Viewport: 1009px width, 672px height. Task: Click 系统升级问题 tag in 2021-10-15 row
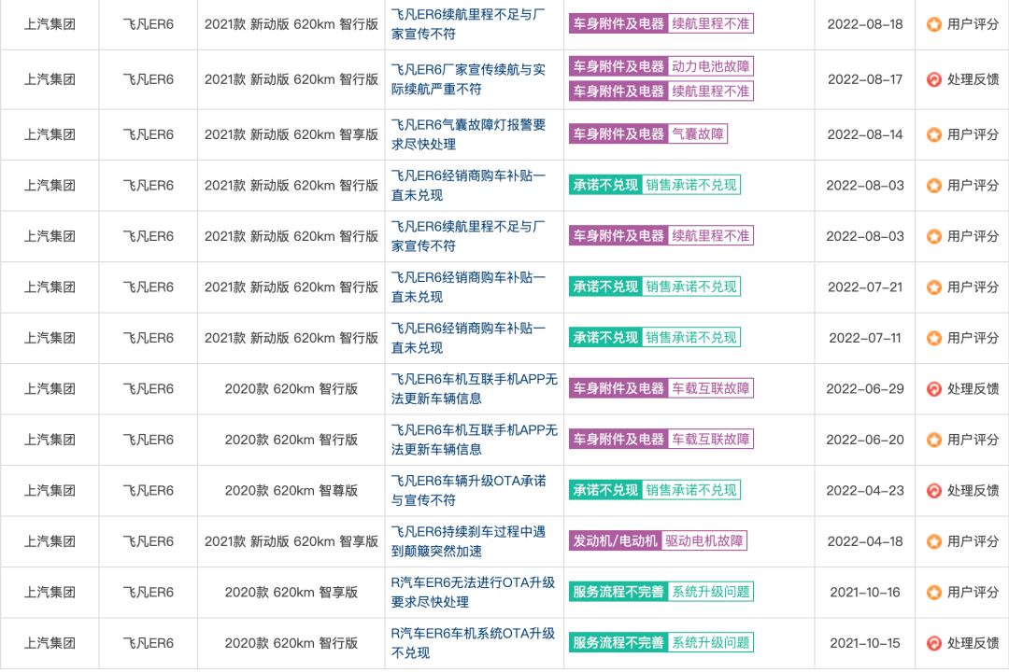tap(710, 642)
